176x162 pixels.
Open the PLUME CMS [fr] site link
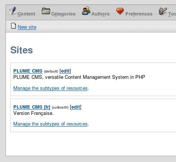(x=32, y=107)
